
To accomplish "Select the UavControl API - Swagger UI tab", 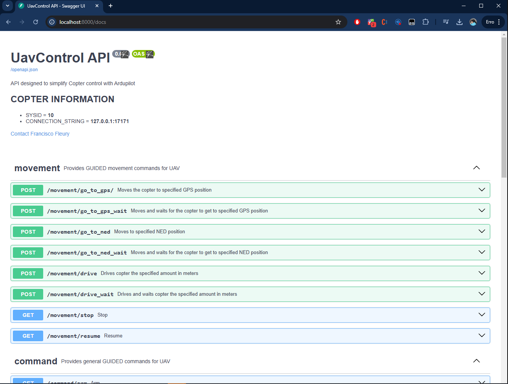I will (59, 6).
